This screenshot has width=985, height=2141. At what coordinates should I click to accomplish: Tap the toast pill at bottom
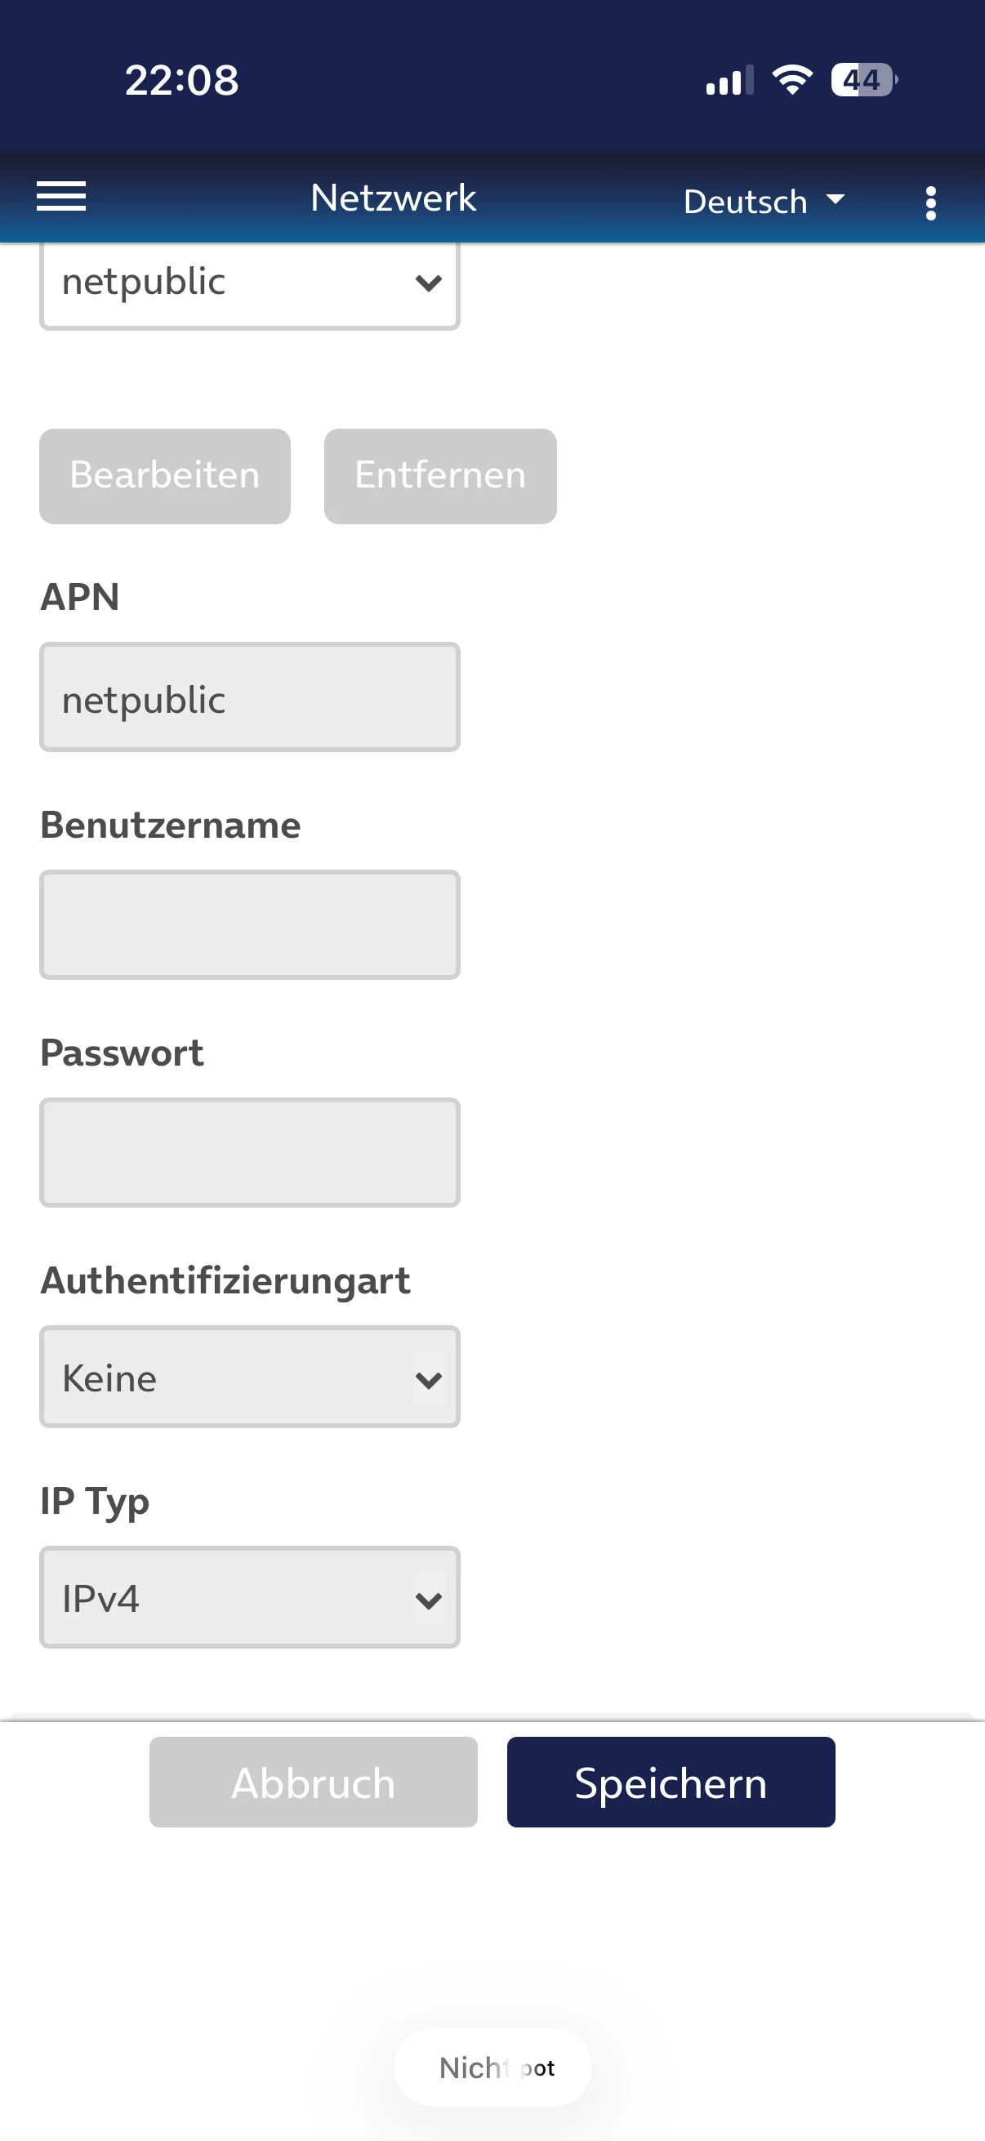[x=493, y=2067]
